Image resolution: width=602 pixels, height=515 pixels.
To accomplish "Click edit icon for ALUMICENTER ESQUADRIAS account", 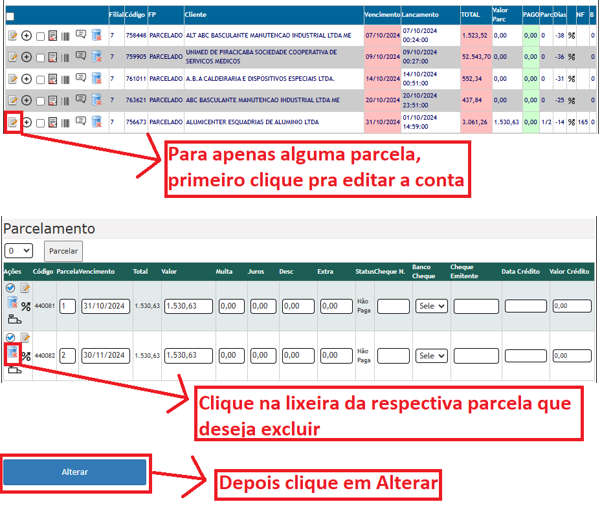I will coord(12,122).
